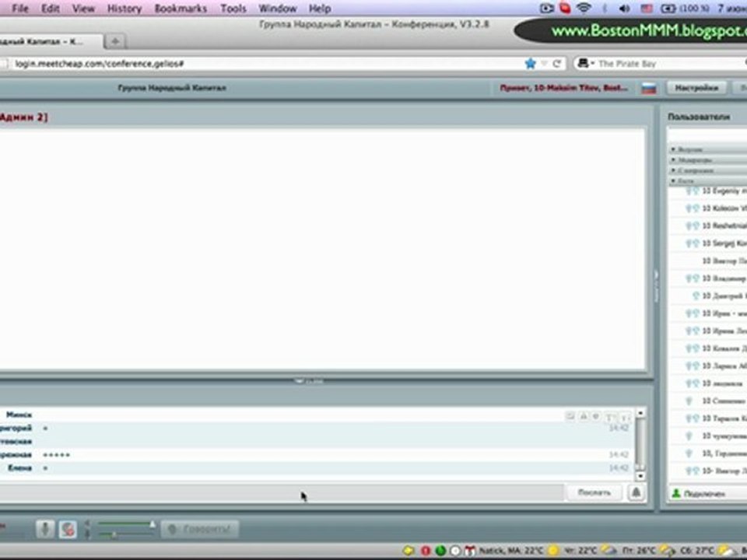Adjust the lower microphone level slider
Viewport: 747px width, 560px height.
pos(126,535)
